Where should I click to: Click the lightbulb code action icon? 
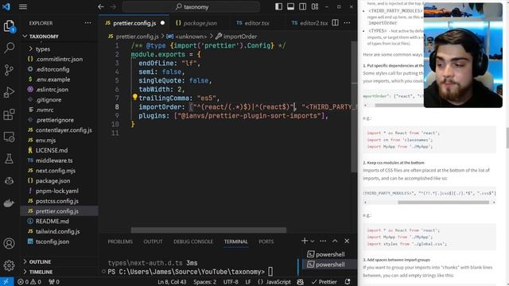click(x=134, y=97)
